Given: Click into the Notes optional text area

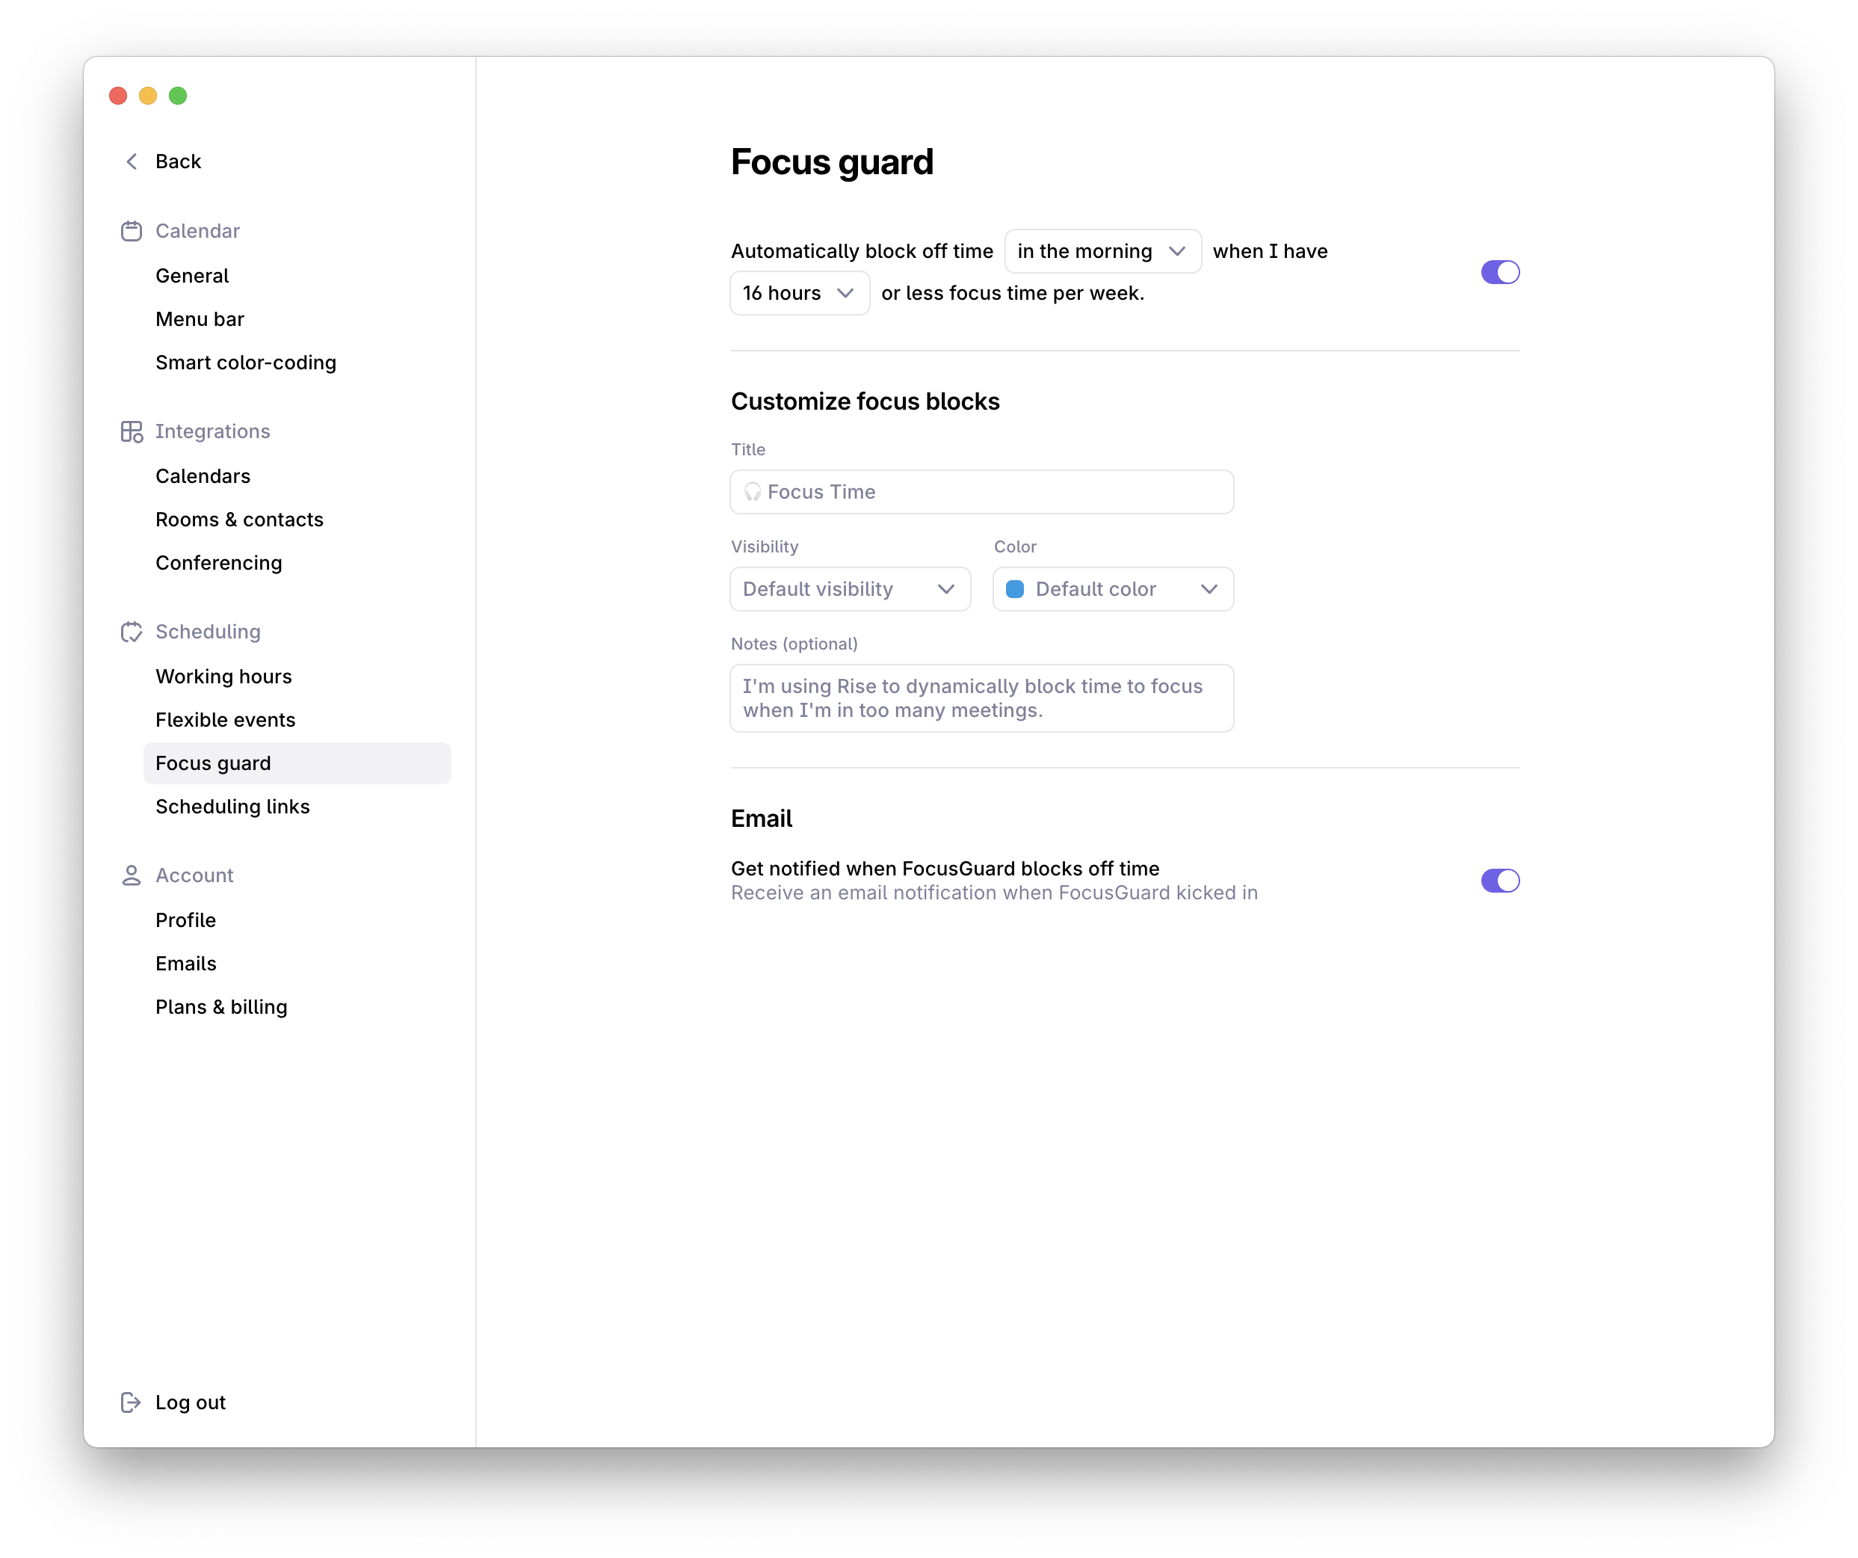Looking at the screenshot, I should 981,698.
